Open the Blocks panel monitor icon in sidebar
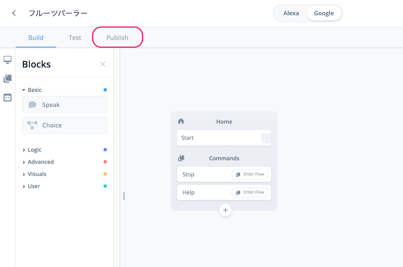 [x=7, y=60]
